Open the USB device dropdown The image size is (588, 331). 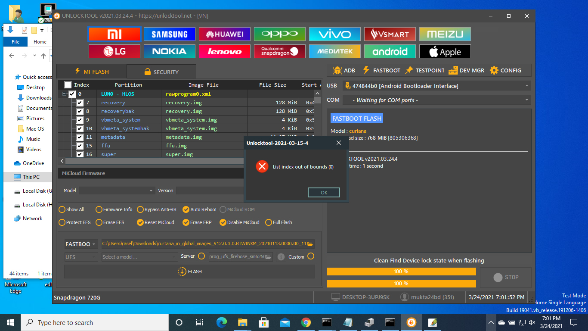[437, 86]
